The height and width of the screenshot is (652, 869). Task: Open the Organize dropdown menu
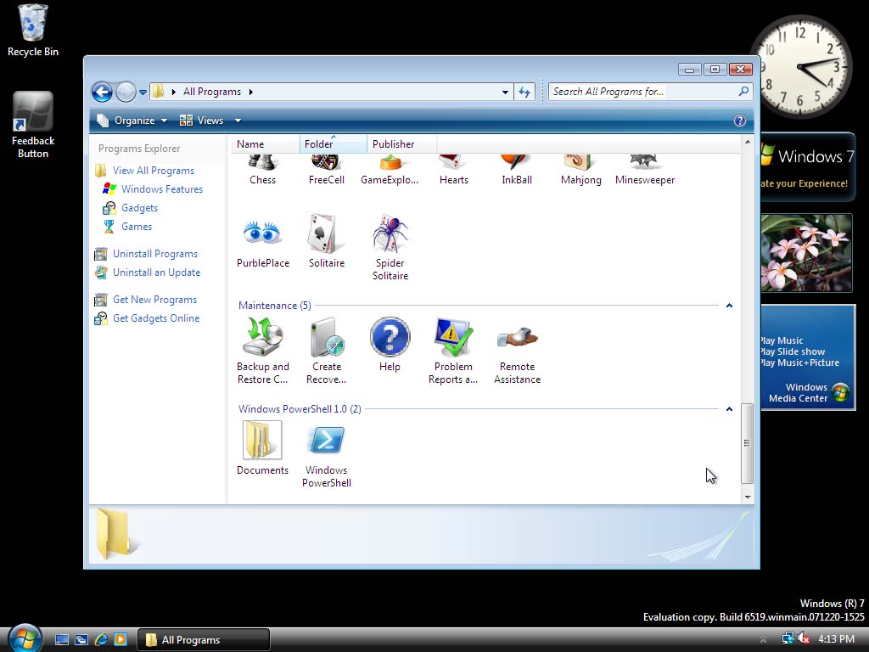[132, 121]
